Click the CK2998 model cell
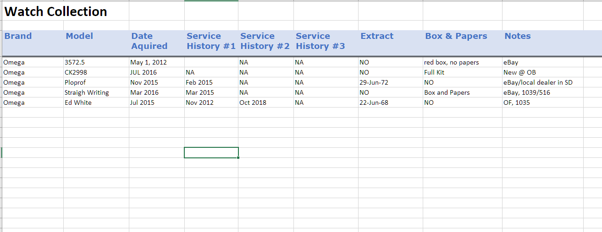This screenshot has width=602, height=232. (76, 73)
